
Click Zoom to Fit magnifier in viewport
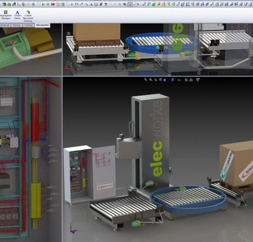[146, 80]
